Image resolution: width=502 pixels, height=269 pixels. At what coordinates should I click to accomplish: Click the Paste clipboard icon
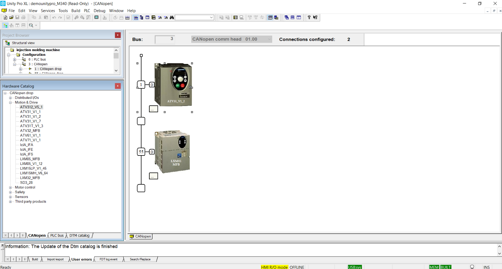tap(46, 18)
